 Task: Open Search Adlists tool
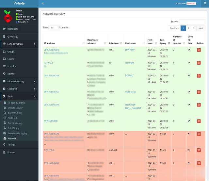point(15,113)
